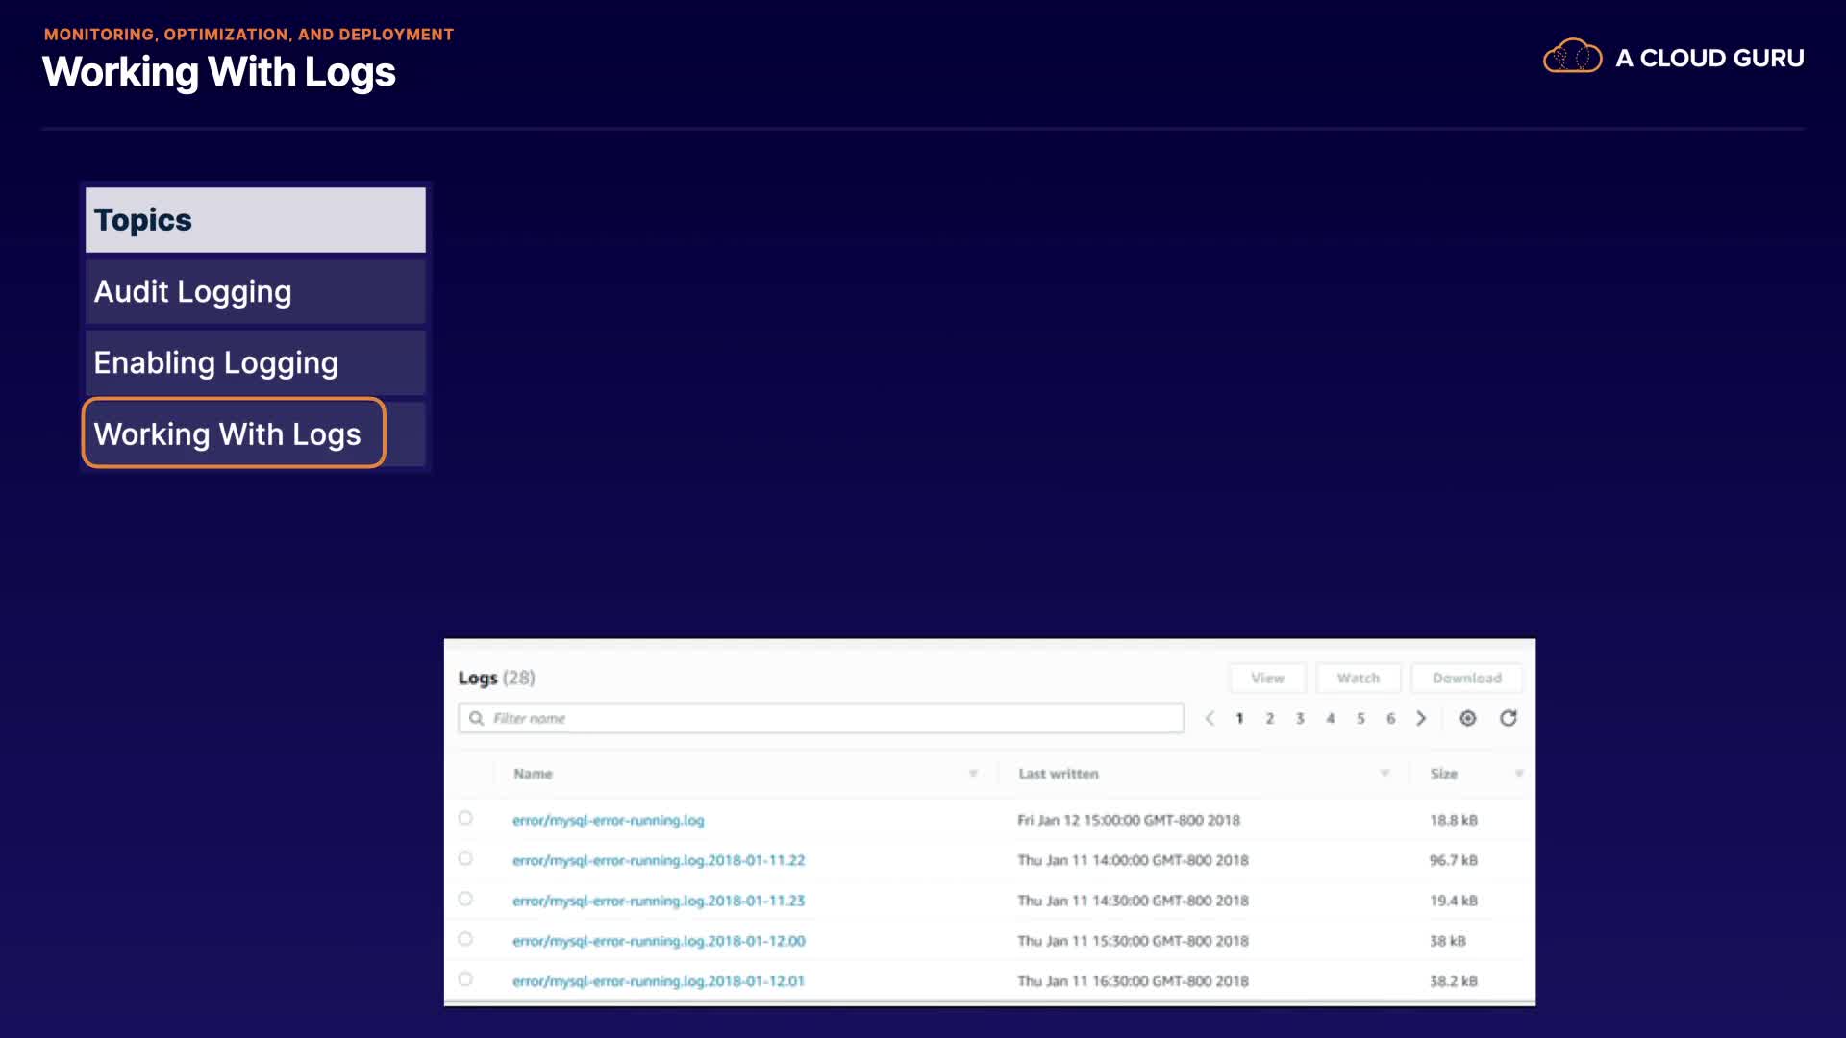Sort by the Last written column arrow

click(x=1384, y=774)
